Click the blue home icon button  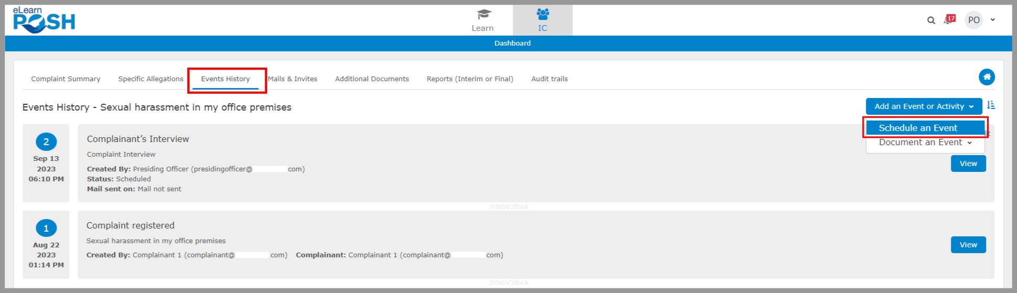tap(987, 77)
